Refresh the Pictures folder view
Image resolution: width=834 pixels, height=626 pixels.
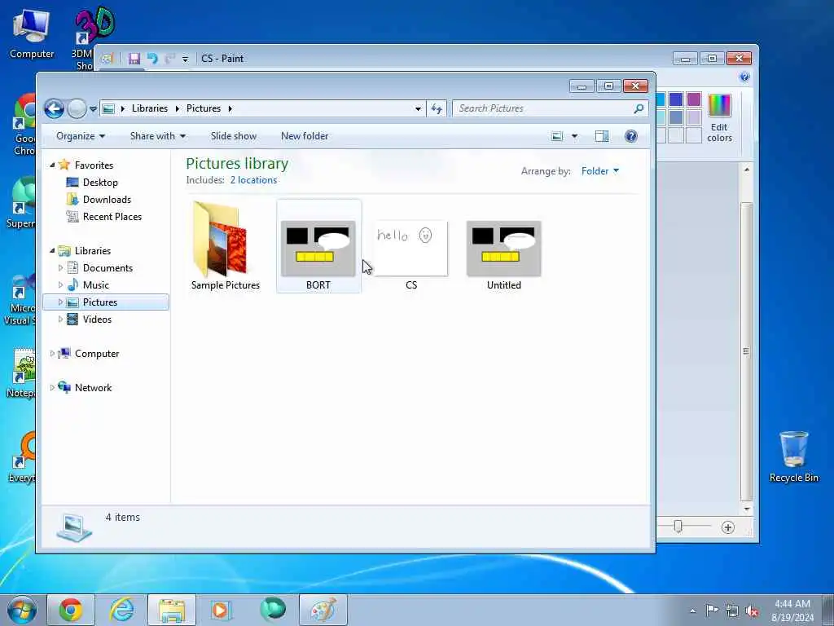coord(437,108)
